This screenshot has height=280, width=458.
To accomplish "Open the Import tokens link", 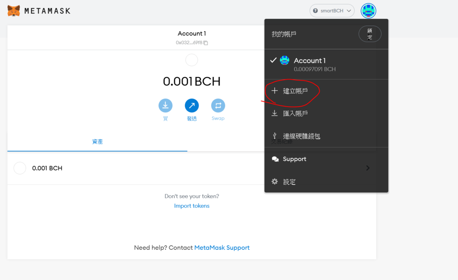I will point(191,205).
